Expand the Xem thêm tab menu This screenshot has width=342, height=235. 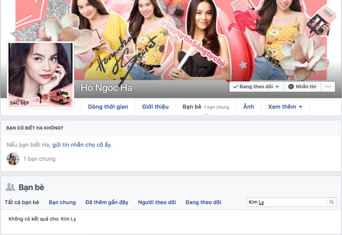click(285, 107)
